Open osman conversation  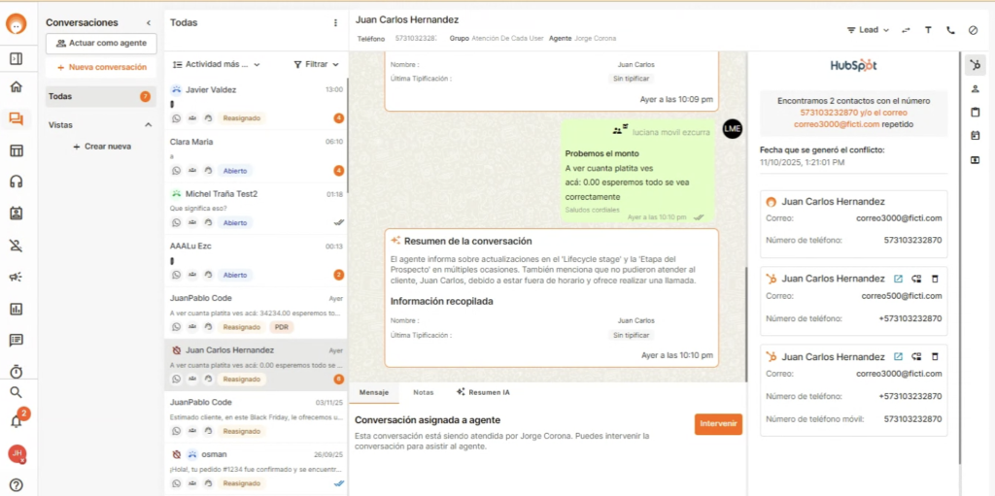tap(256, 469)
